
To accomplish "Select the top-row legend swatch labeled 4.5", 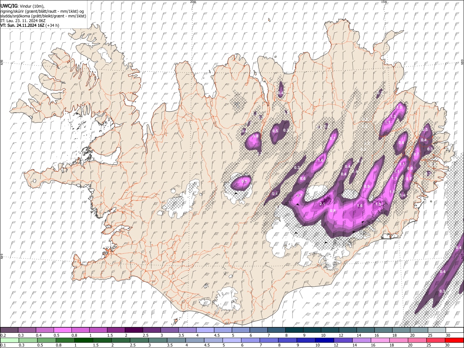I will coord(223,330).
